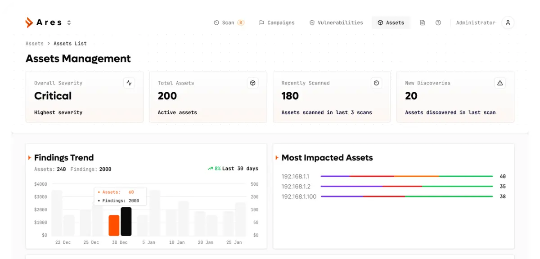
Task: Click the severity bar for 192.168.1.1
Action: pyautogui.click(x=405, y=176)
